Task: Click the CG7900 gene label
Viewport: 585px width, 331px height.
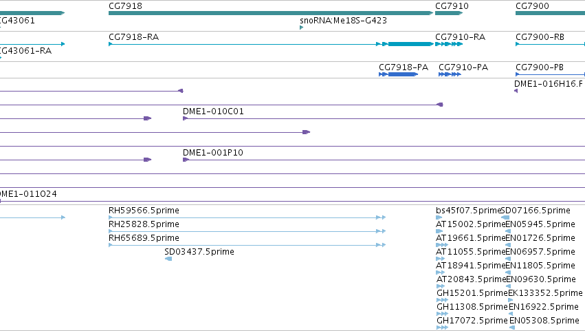Action: pyautogui.click(x=532, y=6)
